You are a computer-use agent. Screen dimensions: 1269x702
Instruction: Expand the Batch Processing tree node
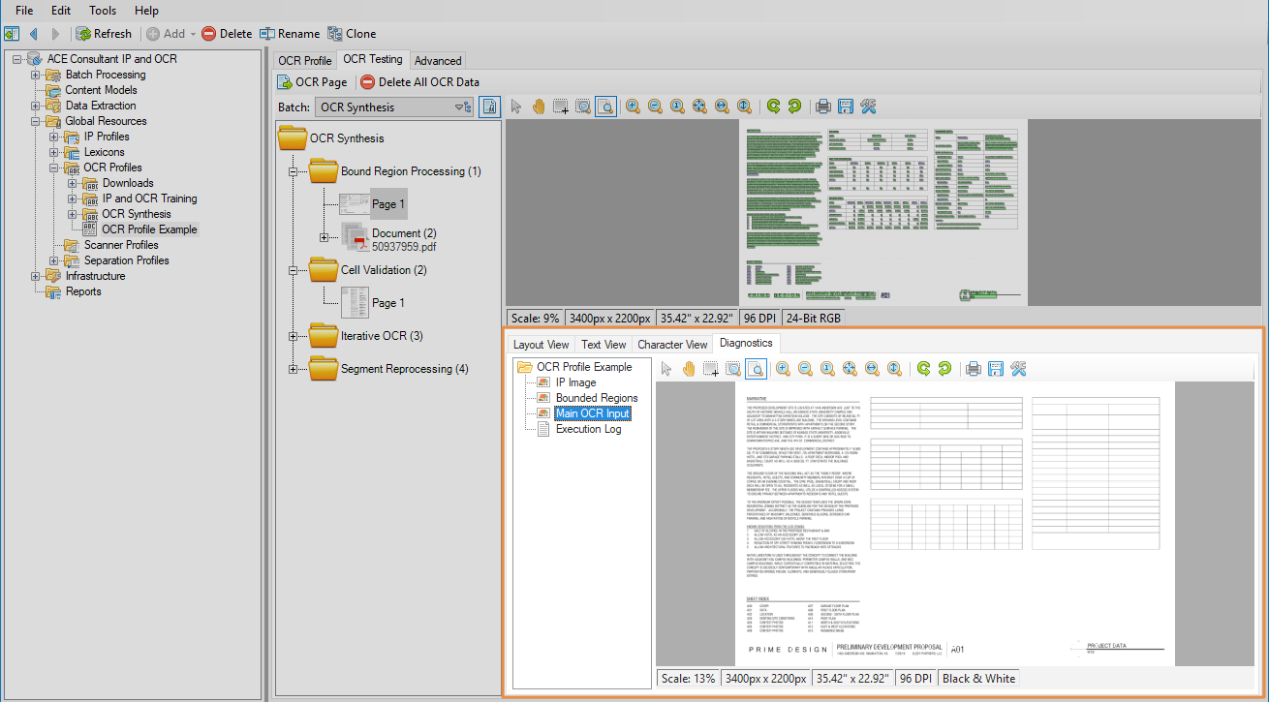[36, 75]
